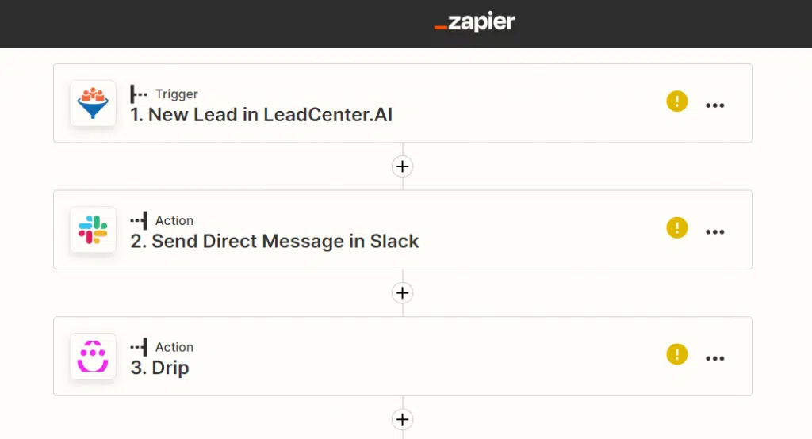Click trigger glyph beside Trigger label

coord(138,94)
